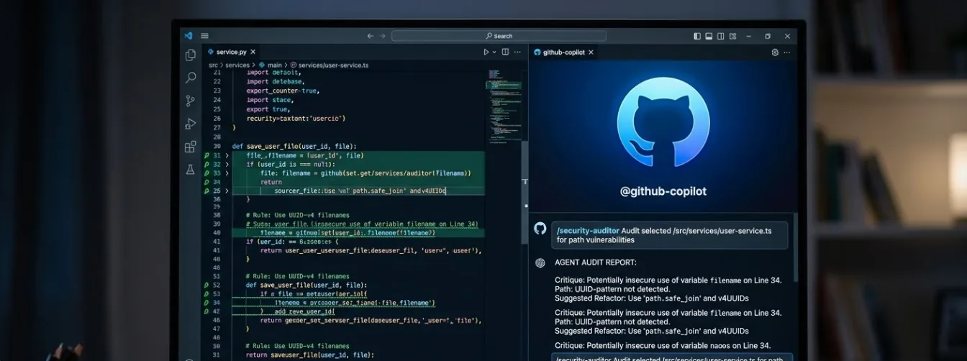The image size is (967, 361).
Task: Restore down the VS Code window
Action: (768, 36)
